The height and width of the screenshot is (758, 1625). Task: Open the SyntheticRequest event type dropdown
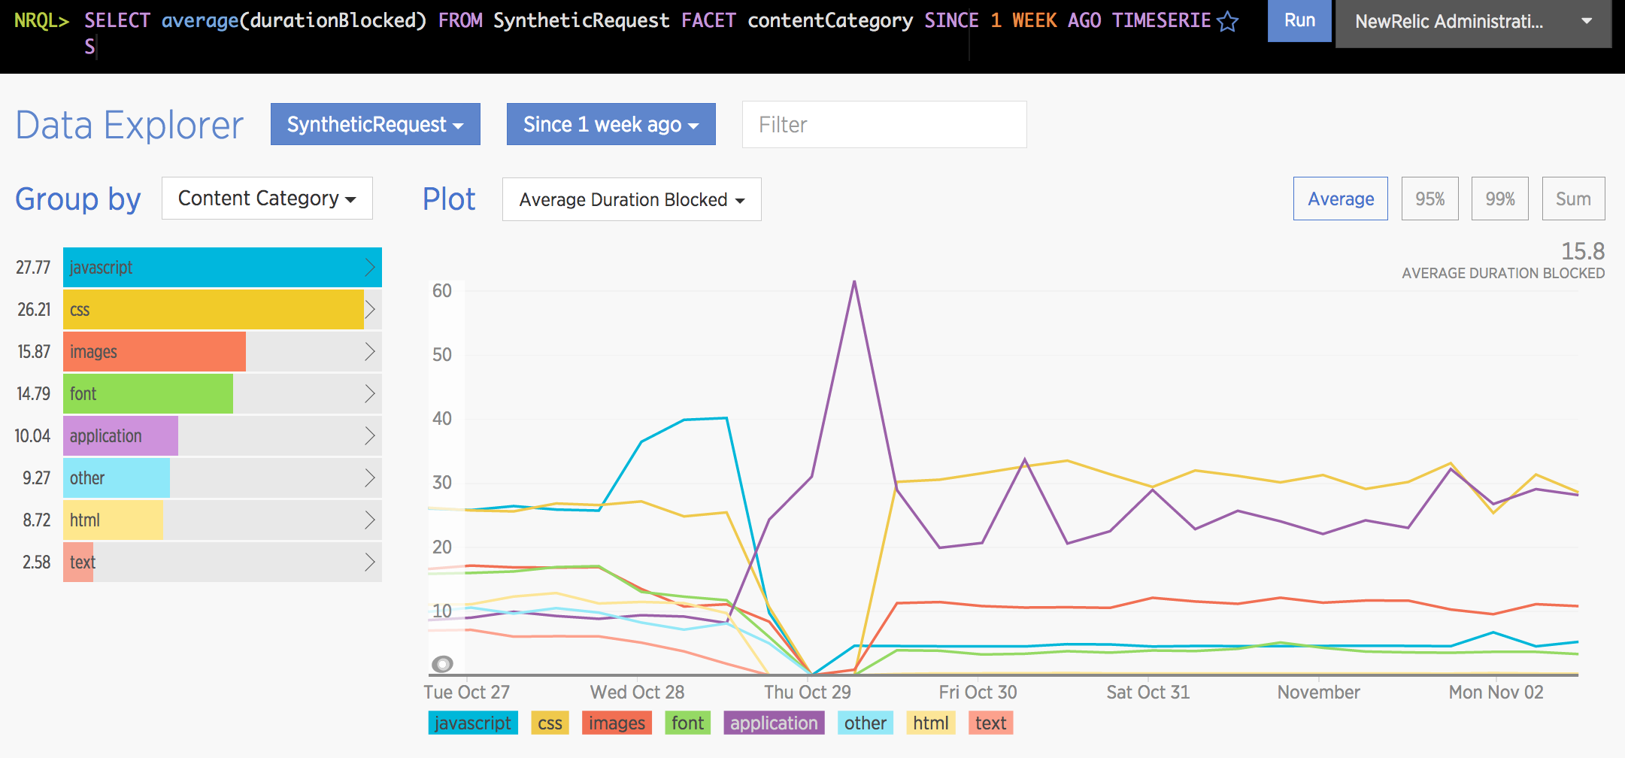pyautogui.click(x=374, y=124)
